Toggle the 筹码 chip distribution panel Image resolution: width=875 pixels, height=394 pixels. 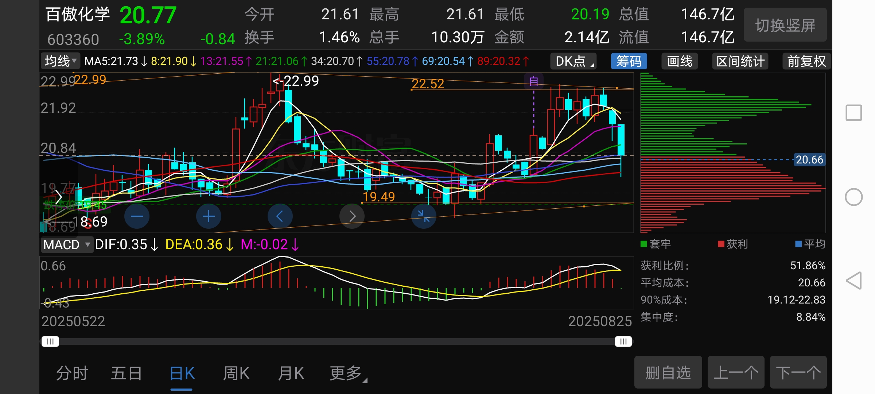[x=629, y=61]
